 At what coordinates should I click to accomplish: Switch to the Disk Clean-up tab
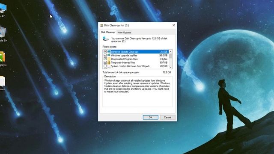108,32
